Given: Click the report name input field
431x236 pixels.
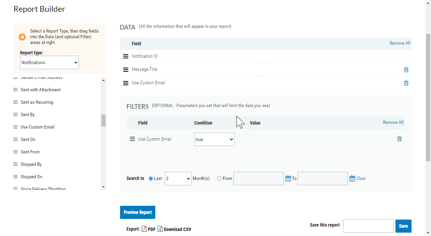Looking at the screenshot, I should (368, 226).
